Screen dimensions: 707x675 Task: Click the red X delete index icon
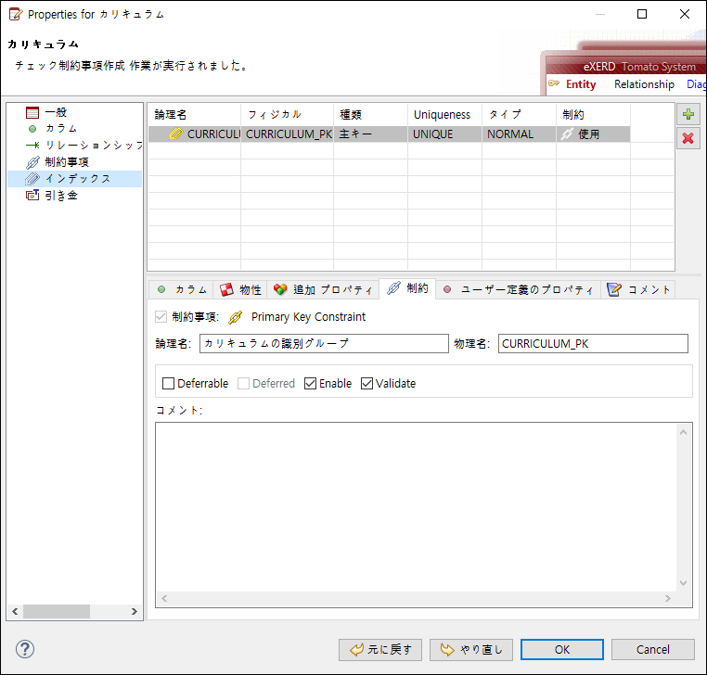click(688, 138)
